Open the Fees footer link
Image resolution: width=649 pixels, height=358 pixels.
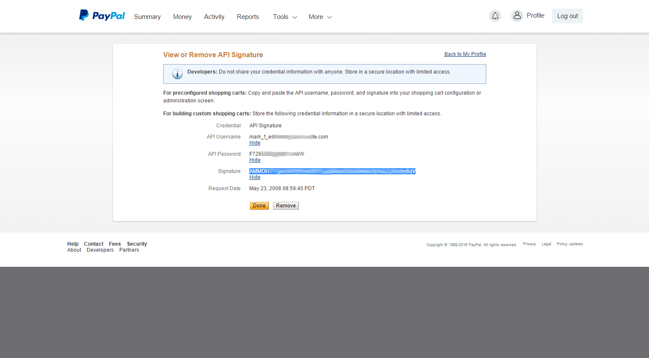(115, 244)
